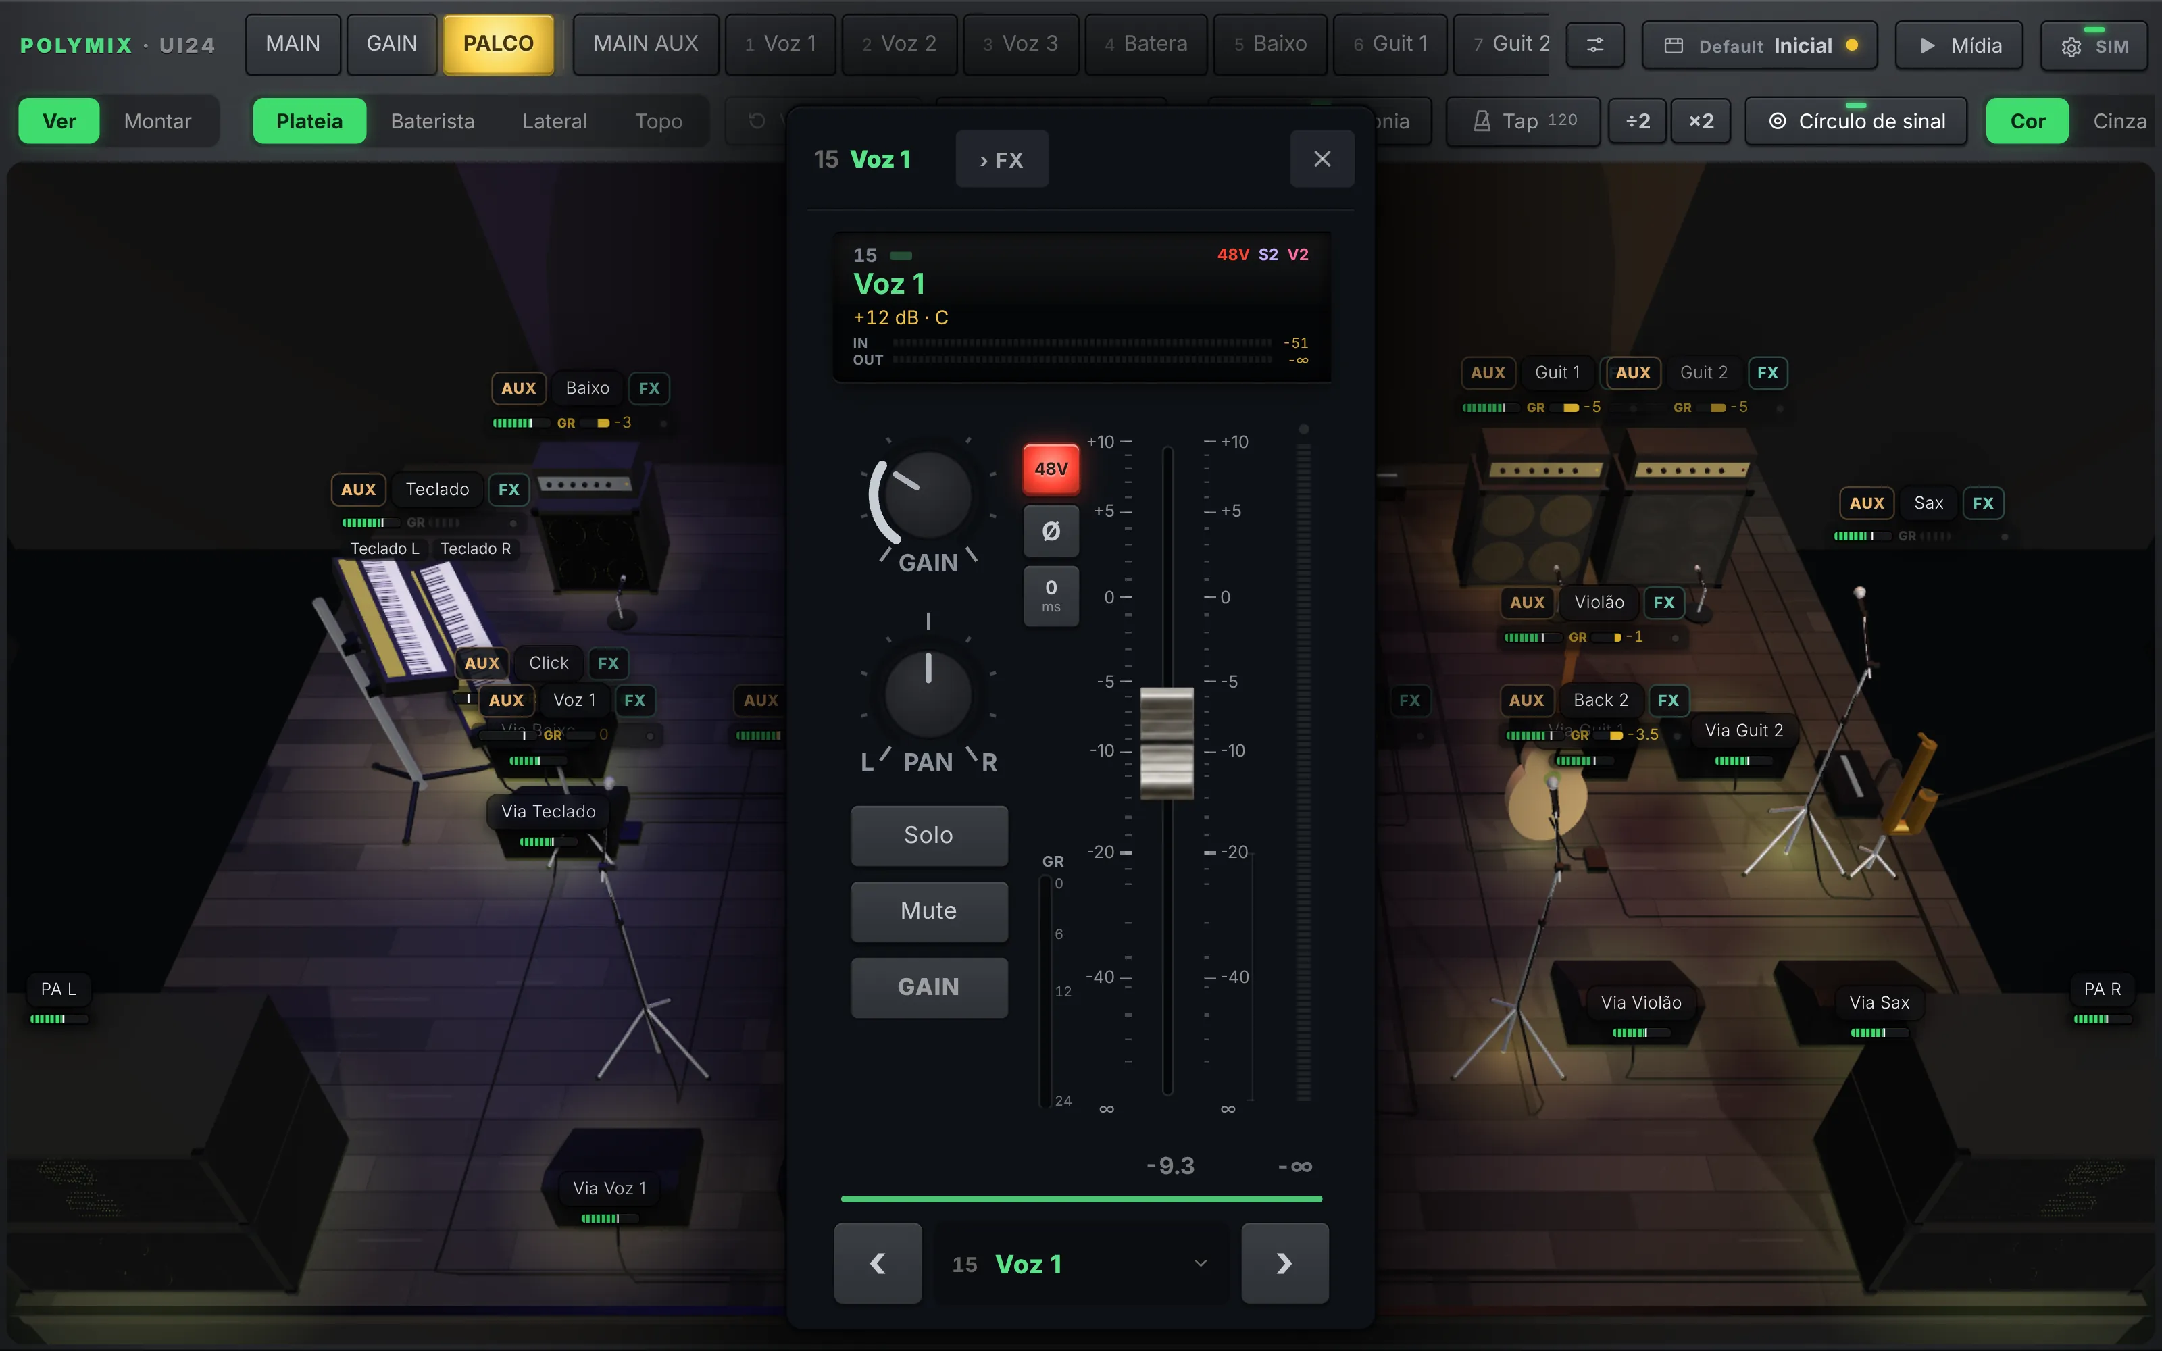Click the AUX badge next to Baixo

(x=518, y=388)
